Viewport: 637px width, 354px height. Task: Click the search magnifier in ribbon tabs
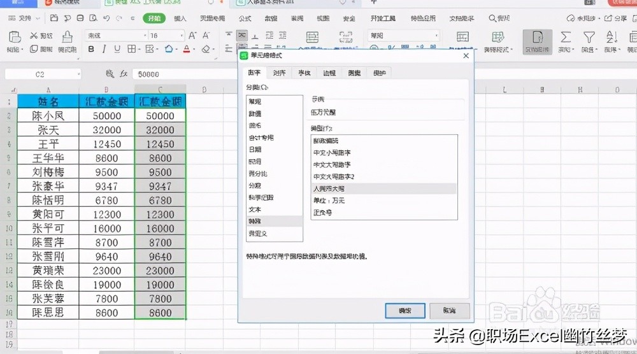coord(492,18)
